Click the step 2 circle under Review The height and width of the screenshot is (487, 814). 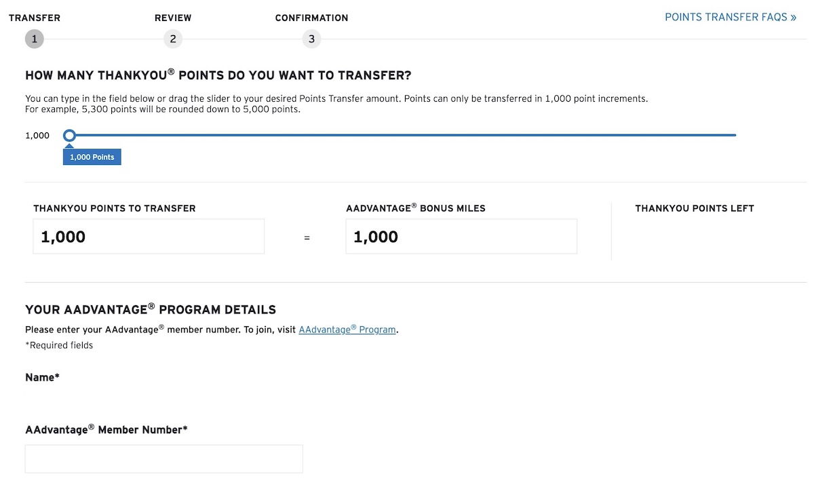pos(173,39)
